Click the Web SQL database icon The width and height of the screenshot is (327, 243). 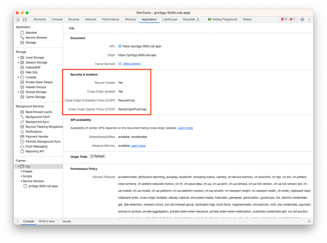[x=22, y=72]
